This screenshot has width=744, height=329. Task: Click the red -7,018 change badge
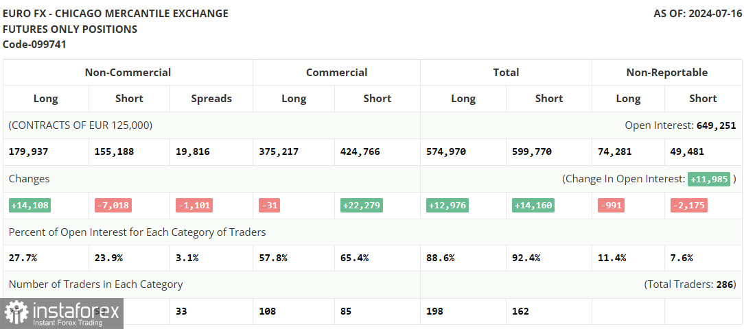[x=113, y=205]
